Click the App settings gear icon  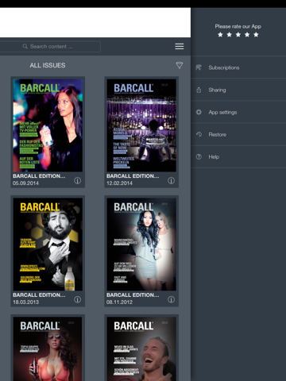(x=199, y=112)
